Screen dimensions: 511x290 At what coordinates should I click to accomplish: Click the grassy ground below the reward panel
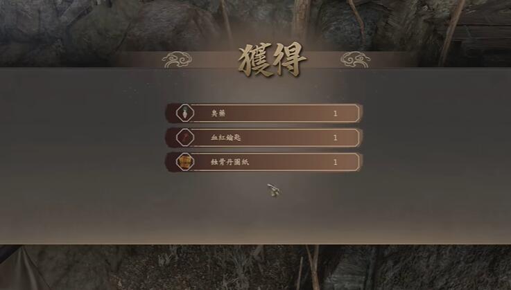(196, 267)
